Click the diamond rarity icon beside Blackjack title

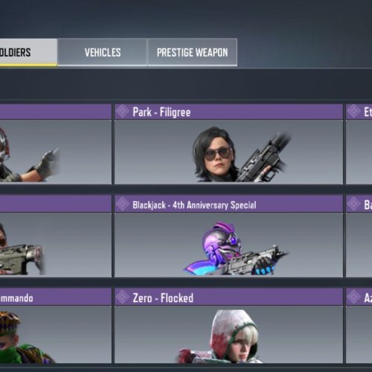coord(123,204)
